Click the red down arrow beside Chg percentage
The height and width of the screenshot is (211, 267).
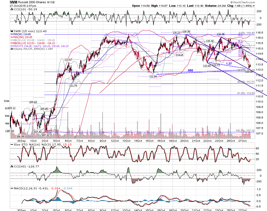click(254, 6)
